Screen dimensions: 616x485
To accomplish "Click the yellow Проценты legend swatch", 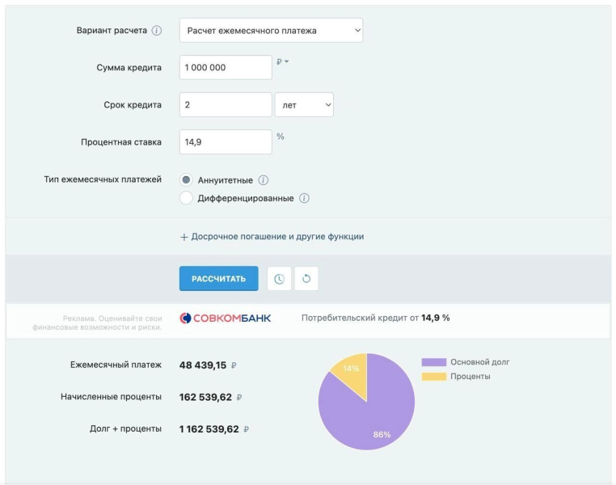I will [433, 376].
